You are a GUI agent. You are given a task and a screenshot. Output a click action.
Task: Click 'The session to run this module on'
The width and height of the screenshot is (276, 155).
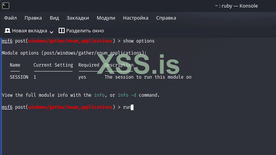pyautogui.click(x=148, y=77)
